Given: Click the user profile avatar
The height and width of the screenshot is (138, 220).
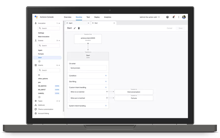Looking at the screenshot, I should (184, 17).
